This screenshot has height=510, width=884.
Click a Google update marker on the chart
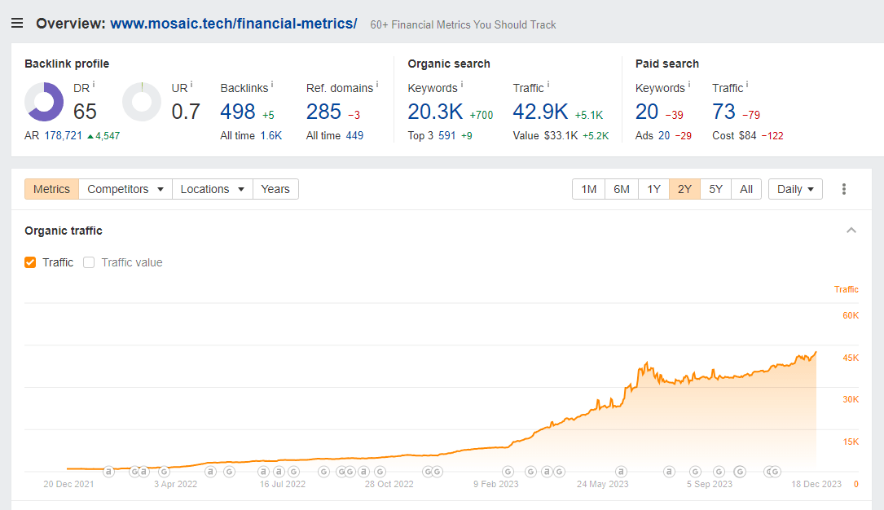click(x=508, y=471)
